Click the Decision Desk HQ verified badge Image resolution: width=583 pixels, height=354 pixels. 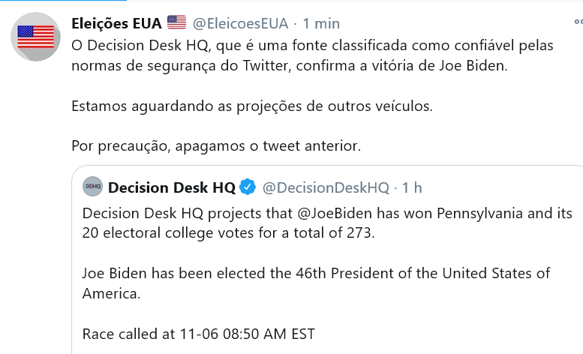coord(248,187)
